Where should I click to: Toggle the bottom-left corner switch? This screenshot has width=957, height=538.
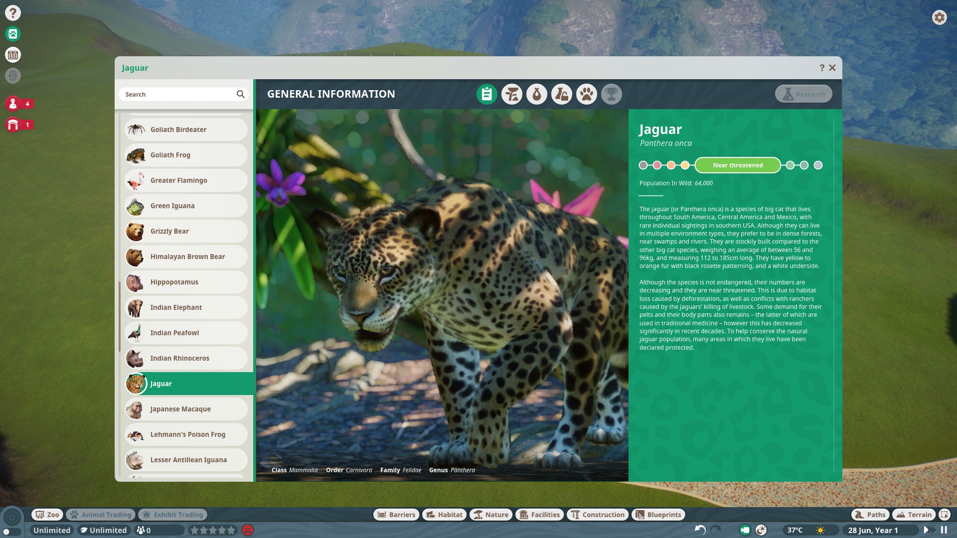[x=11, y=532]
